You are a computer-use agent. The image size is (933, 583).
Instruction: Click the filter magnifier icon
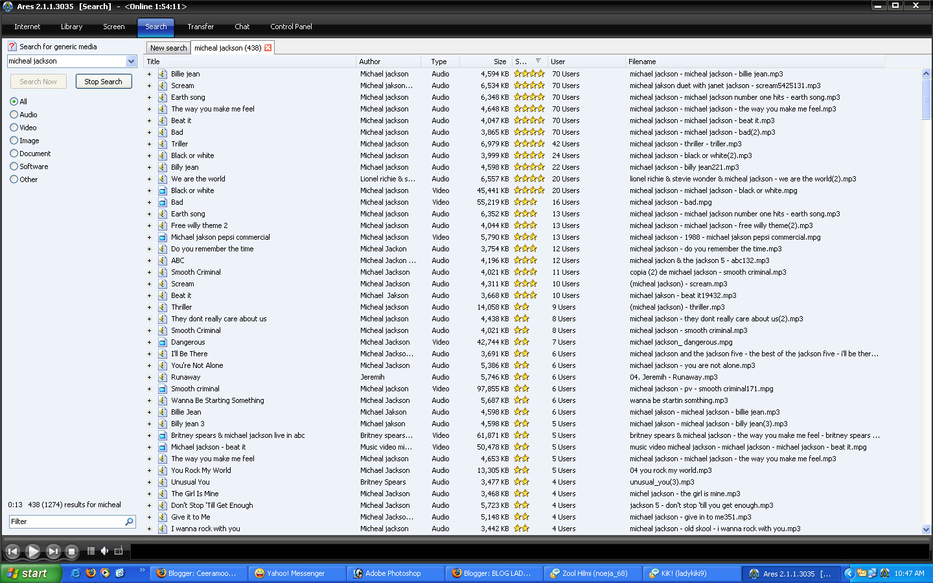129,521
